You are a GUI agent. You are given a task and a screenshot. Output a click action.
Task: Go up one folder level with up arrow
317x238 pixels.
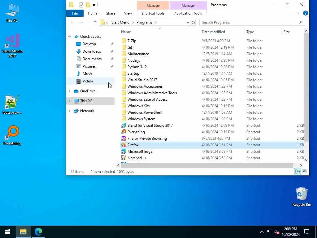pyautogui.click(x=95, y=22)
